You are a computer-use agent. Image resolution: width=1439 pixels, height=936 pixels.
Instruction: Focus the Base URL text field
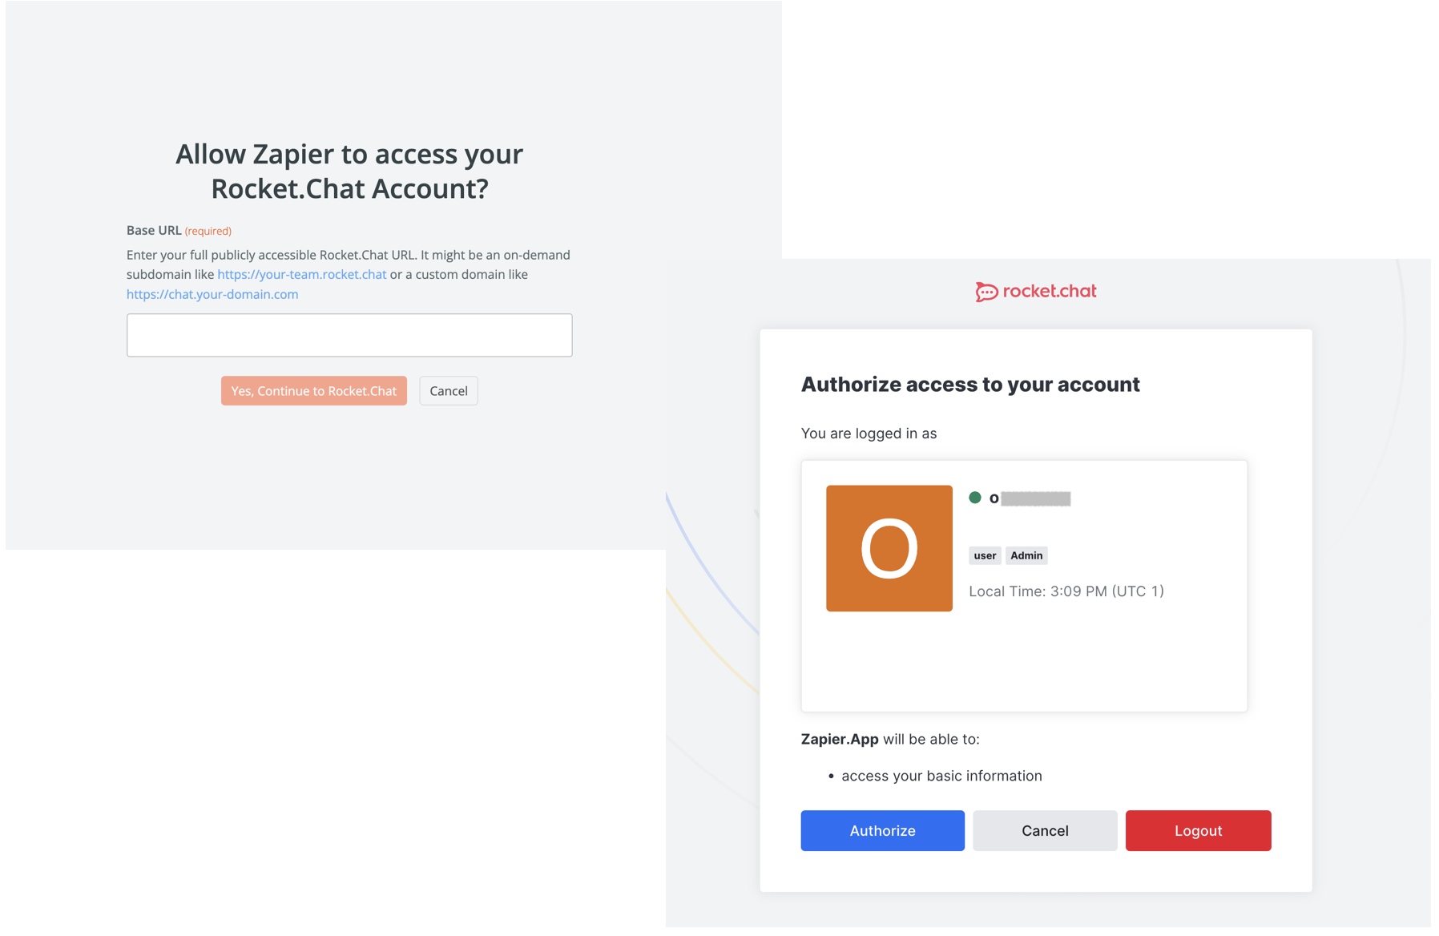point(349,335)
